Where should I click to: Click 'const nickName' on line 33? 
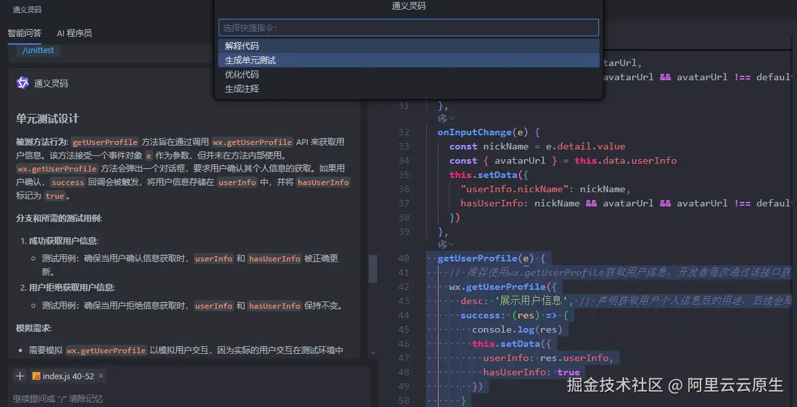[x=490, y=146]
